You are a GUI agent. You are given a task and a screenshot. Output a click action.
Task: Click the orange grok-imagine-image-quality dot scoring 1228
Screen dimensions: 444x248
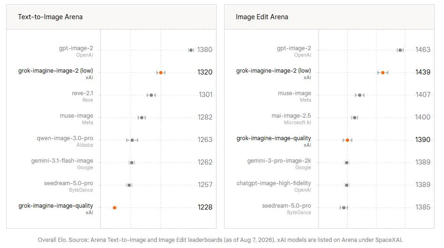114,208
